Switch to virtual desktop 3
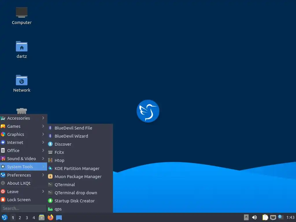The image size is (296, 222). pos(27,218)
